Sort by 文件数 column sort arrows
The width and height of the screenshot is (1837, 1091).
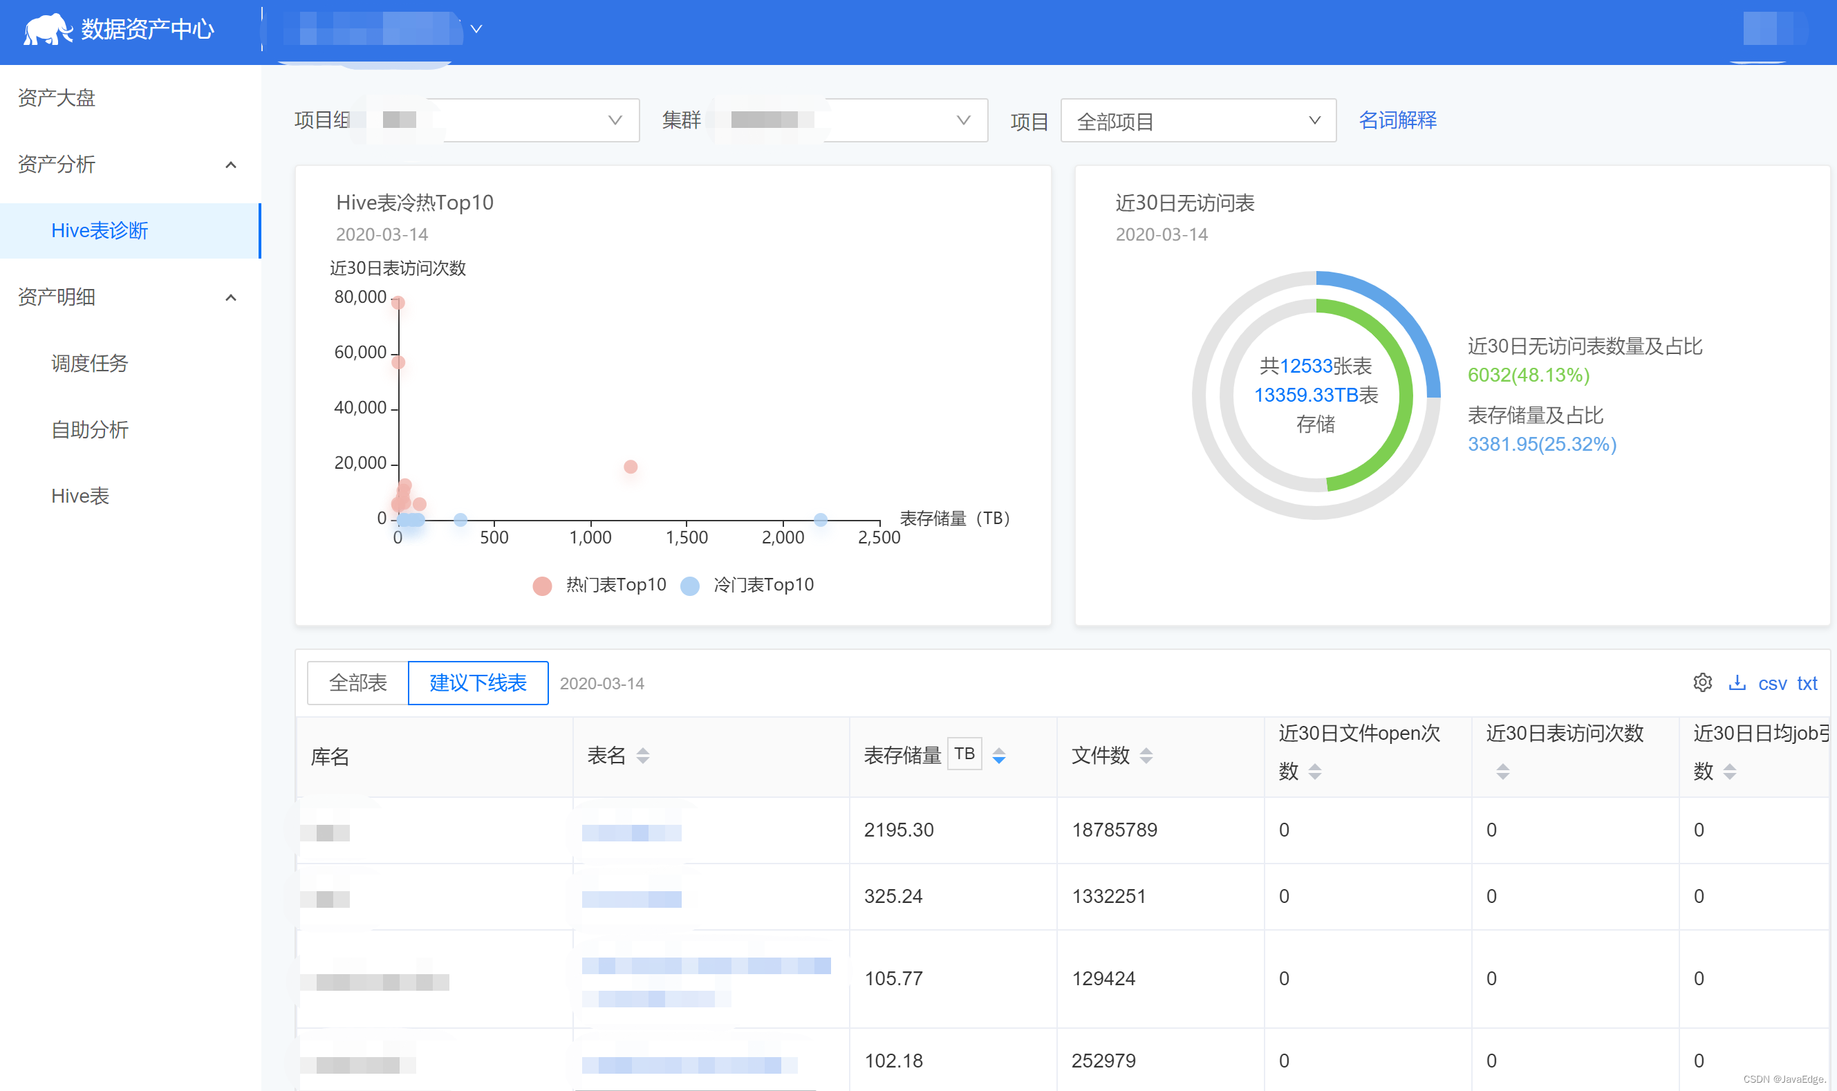tap(1146, 756)
